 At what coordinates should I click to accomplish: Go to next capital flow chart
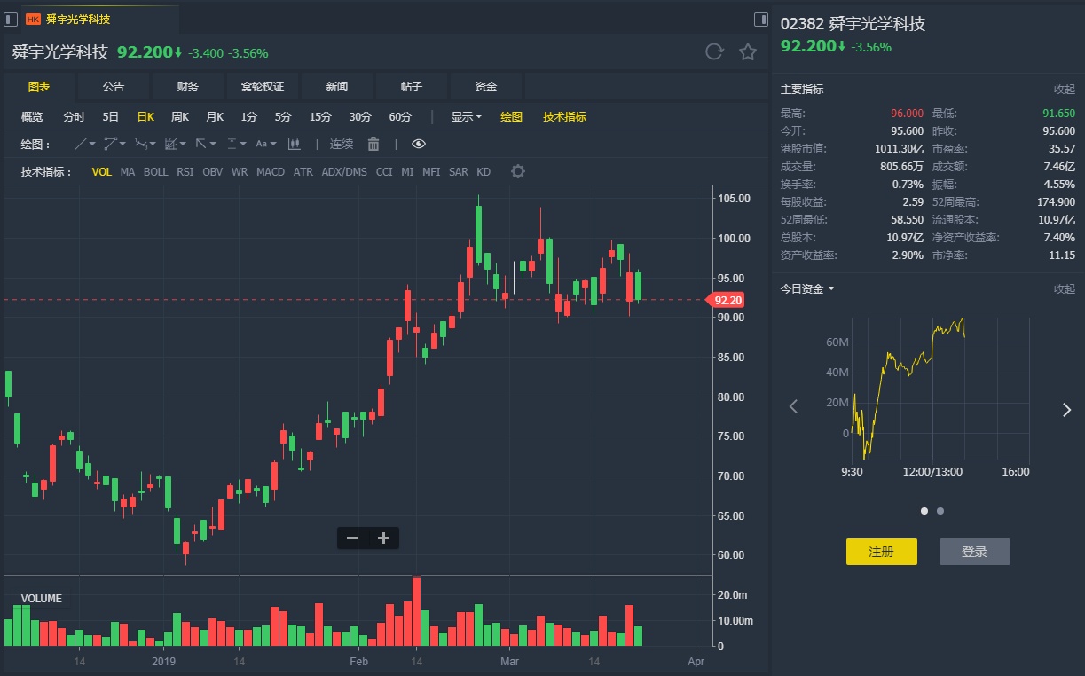pyautogui.click(x=1066, y=409)
